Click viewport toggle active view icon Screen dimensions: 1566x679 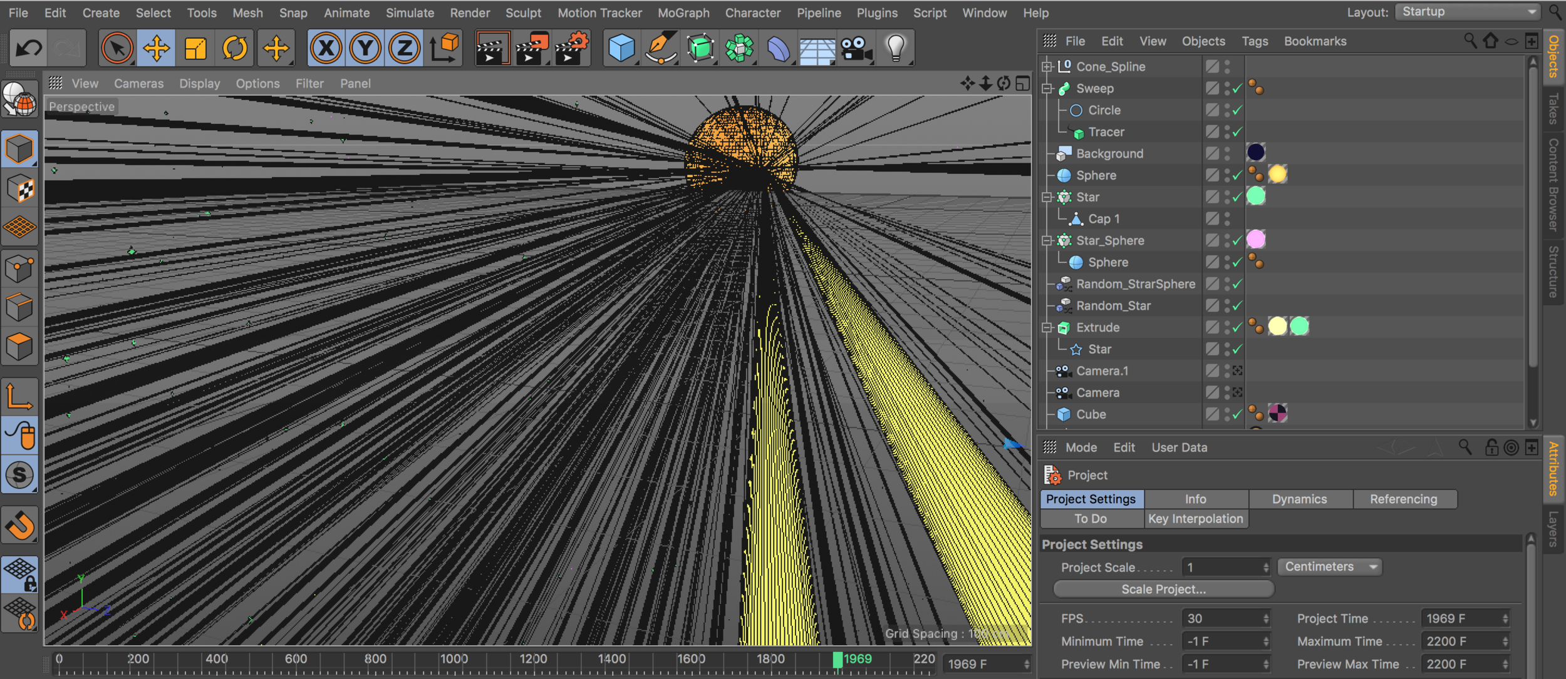pyautogui.click(x=1022, y=83)
